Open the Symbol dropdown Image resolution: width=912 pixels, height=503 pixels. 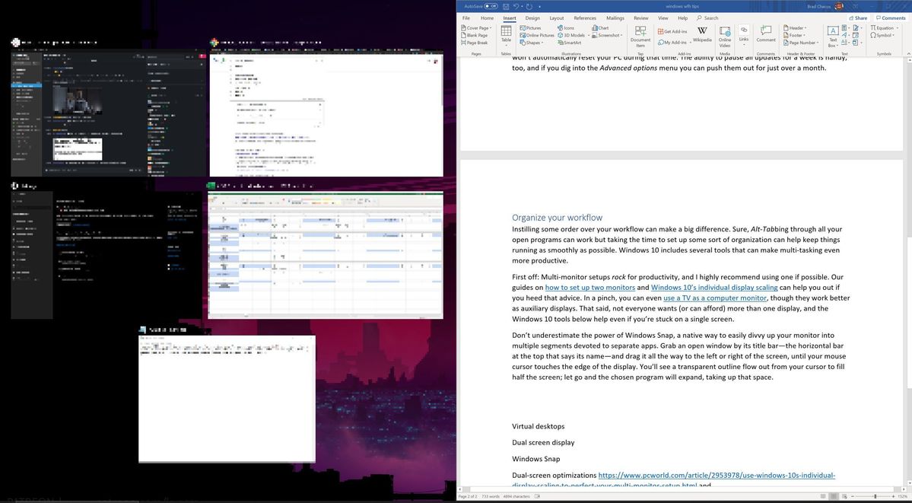coord(882,36)
